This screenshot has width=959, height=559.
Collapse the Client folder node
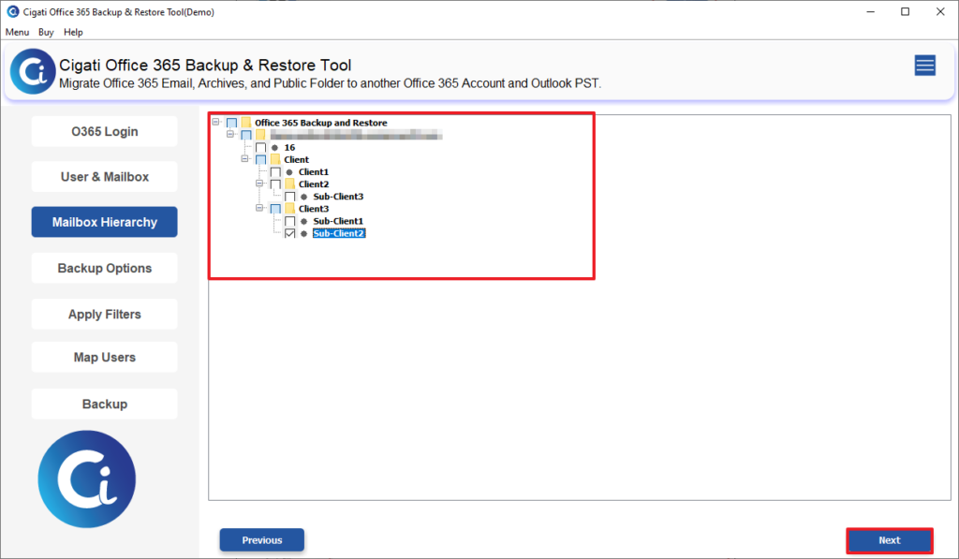[245, 158]
